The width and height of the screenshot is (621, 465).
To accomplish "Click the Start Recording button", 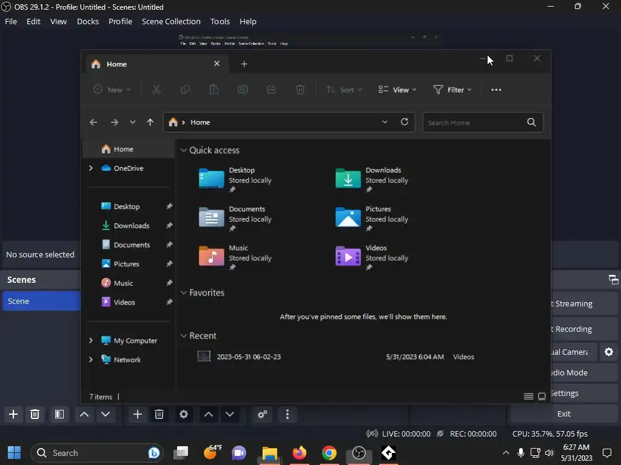I will coord(584,329).
